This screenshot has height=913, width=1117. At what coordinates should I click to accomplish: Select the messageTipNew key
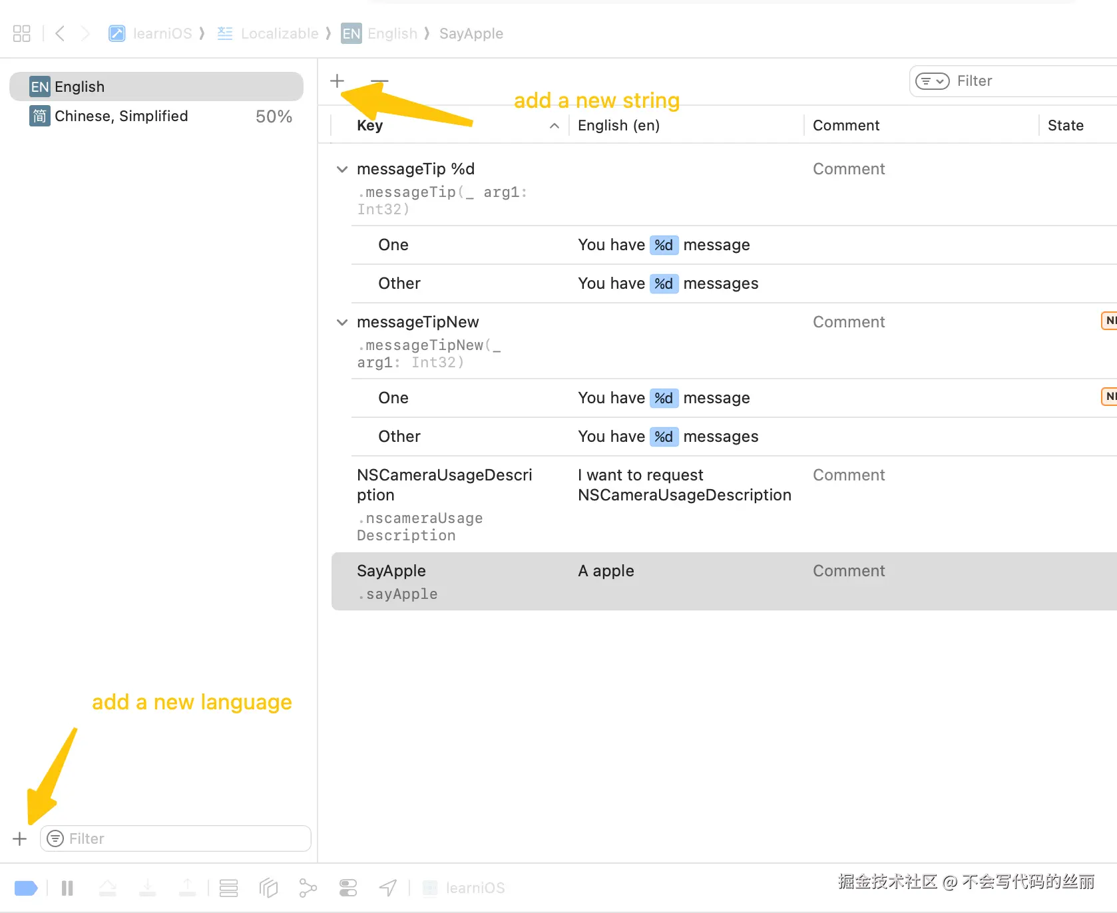418,322
